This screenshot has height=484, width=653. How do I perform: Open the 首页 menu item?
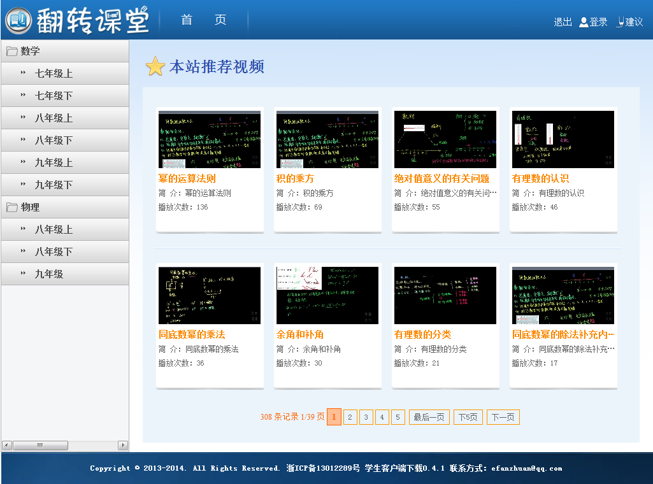(x=204, y=20)
